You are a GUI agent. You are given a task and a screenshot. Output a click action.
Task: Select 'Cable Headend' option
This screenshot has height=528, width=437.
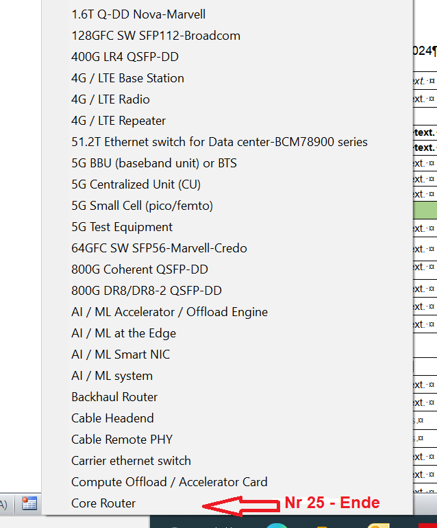(x=112, y=418)
